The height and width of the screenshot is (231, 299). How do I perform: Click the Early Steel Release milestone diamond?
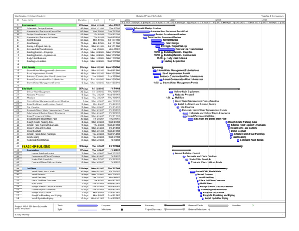tap(164, 59)
